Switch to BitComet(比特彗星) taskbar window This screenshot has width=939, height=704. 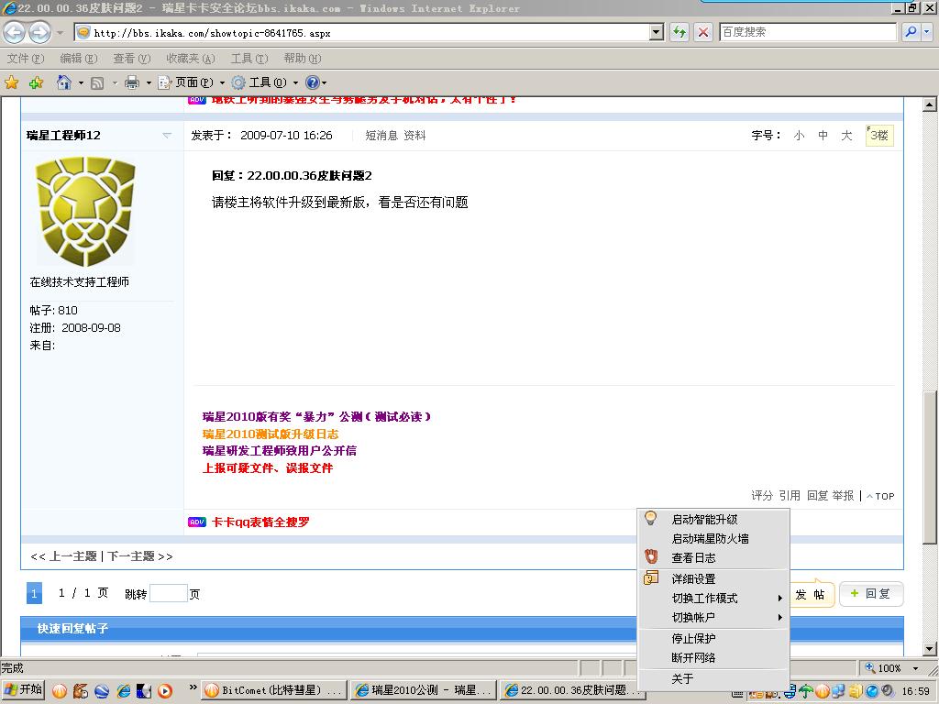pyautogui.click(x=273, y=690)
